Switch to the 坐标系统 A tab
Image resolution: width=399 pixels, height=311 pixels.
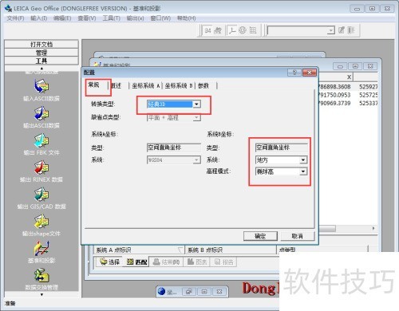click(x=145, y=85)
